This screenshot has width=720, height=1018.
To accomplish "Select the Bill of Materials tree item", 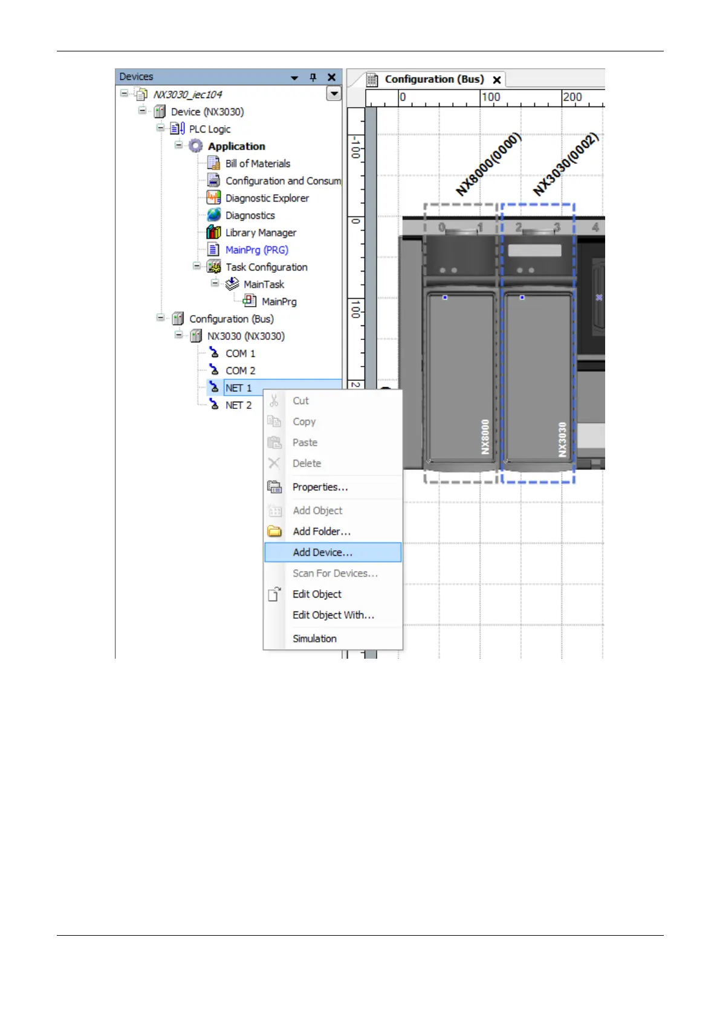I will point(258,164).
